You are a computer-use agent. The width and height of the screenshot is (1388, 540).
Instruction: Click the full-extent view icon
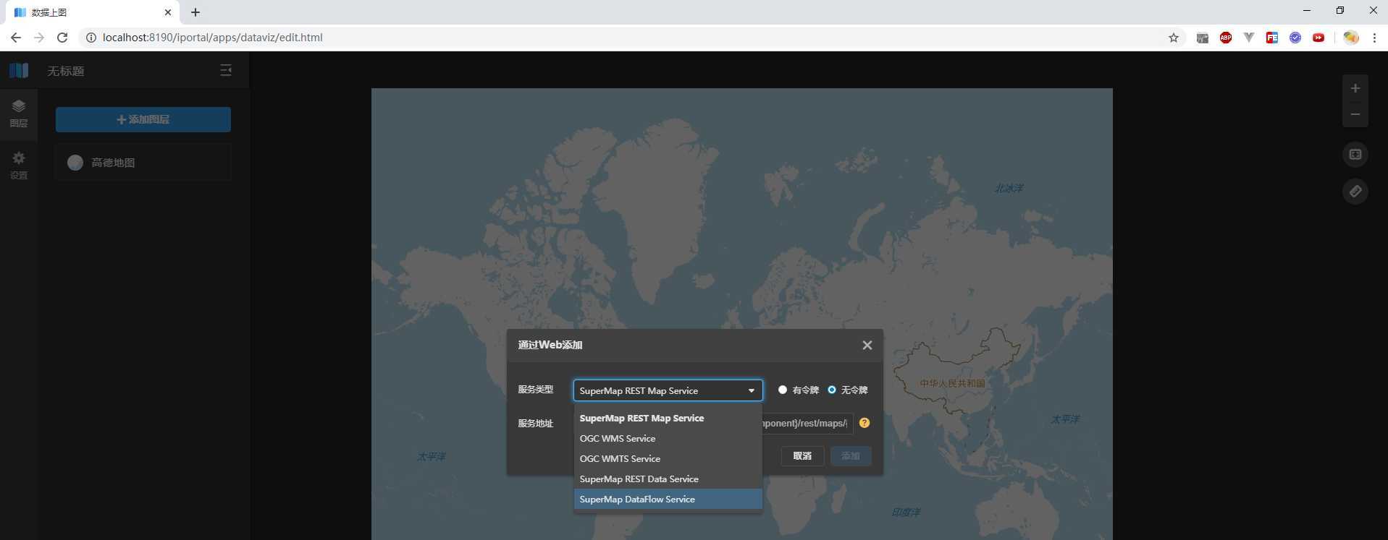[1355, 154]
